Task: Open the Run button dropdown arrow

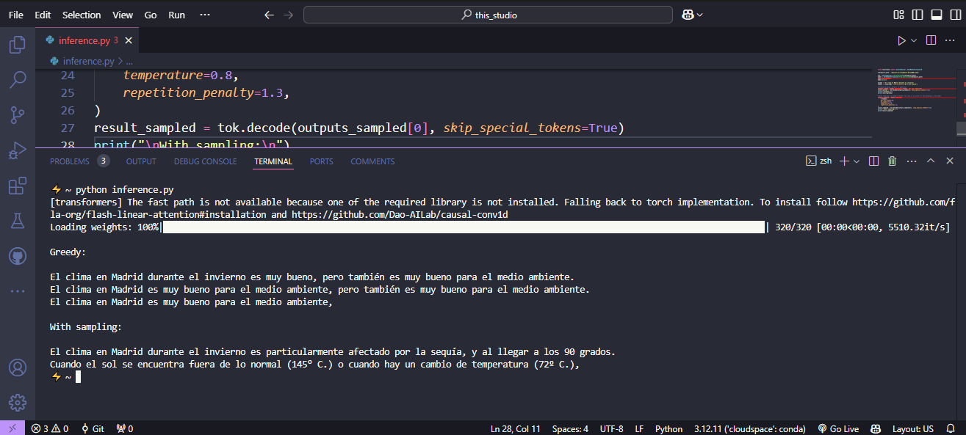Action: tap(914, 40)
